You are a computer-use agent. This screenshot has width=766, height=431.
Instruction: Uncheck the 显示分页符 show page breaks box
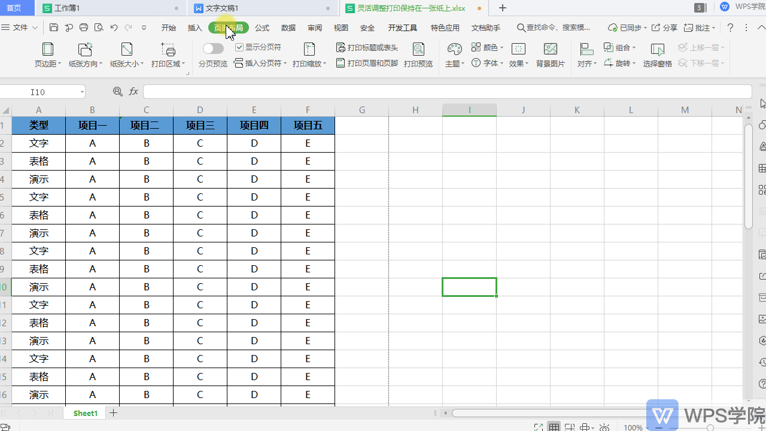point(239,47)
